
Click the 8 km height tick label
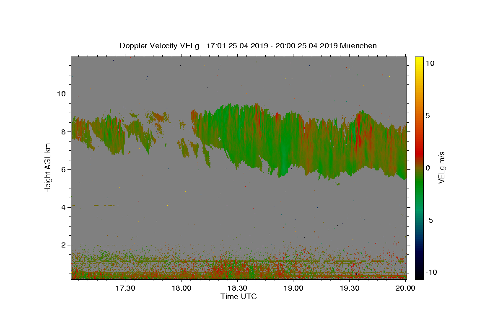pos(64,131)
